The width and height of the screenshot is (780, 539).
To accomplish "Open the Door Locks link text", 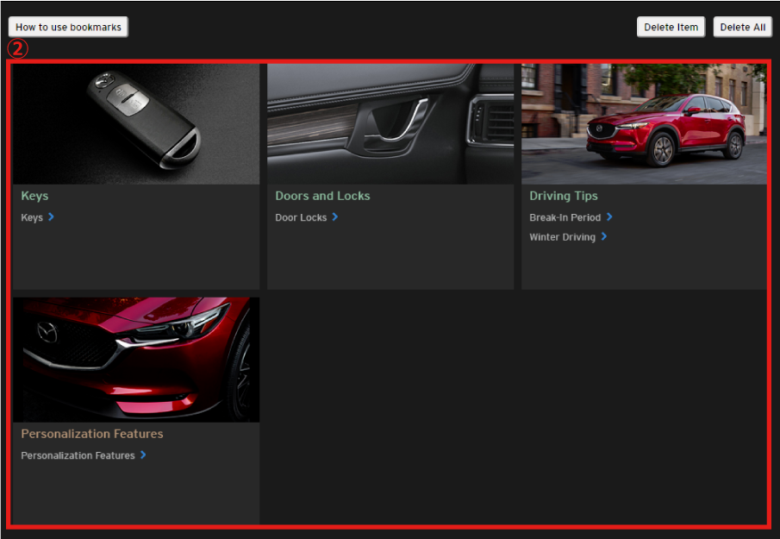I will pyautogui.click(x=301, y=218).
